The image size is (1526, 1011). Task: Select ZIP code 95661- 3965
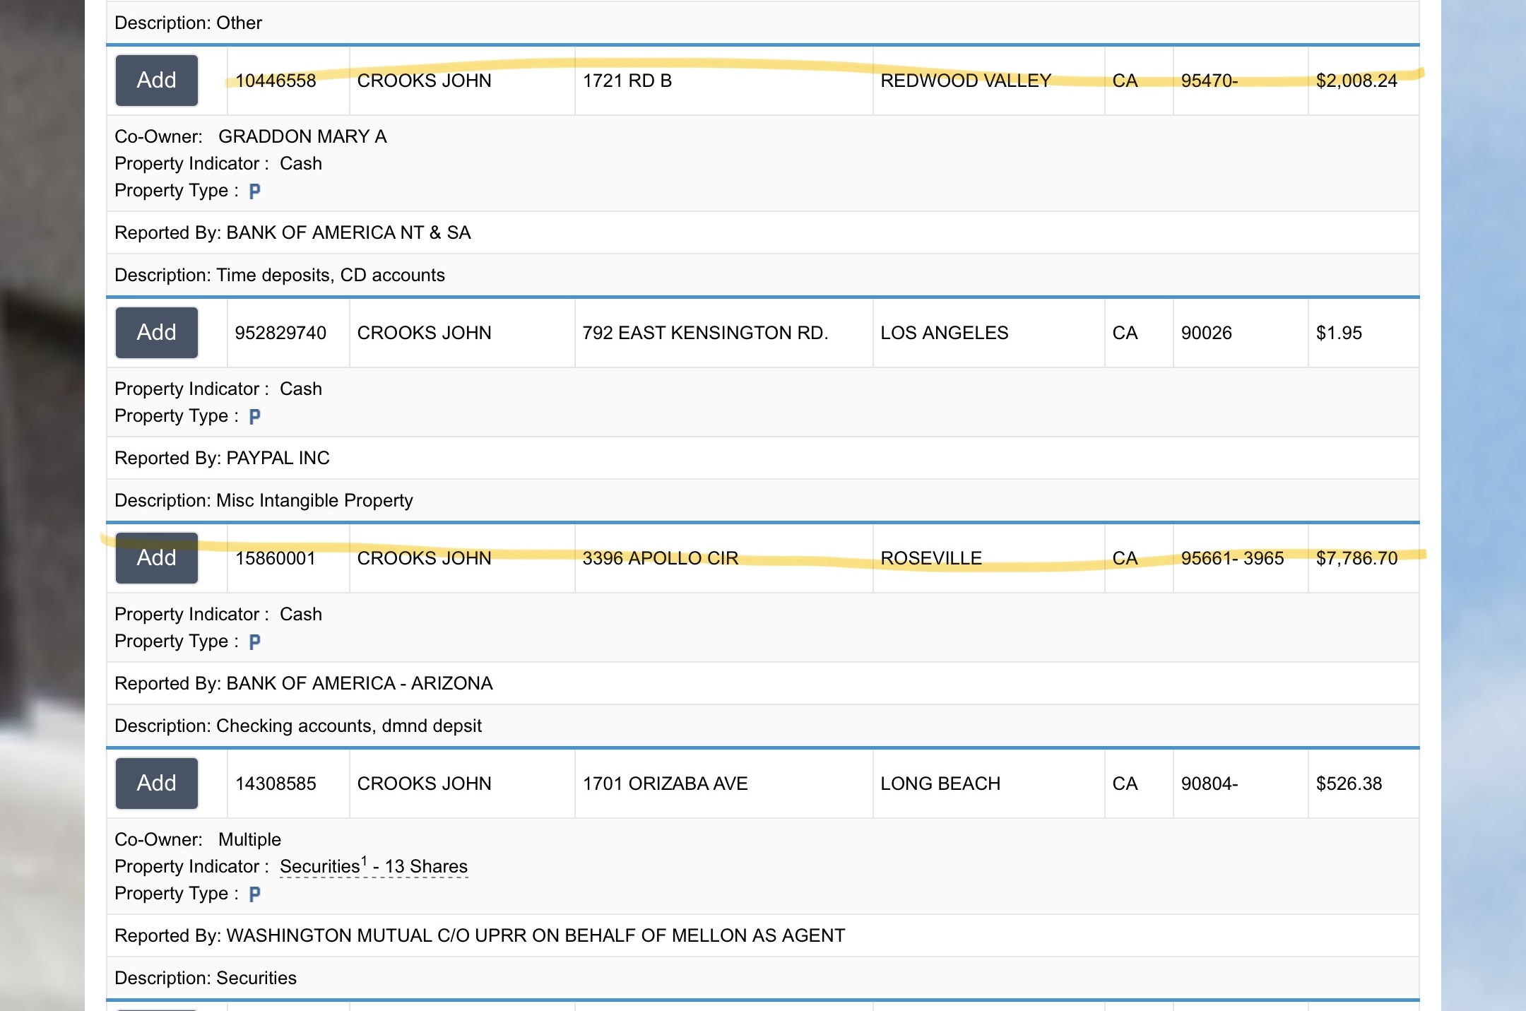point(1232,559)
